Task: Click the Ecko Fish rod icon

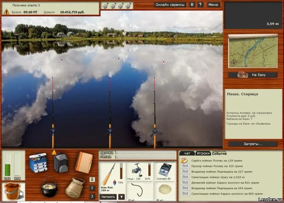Action: 109,174
